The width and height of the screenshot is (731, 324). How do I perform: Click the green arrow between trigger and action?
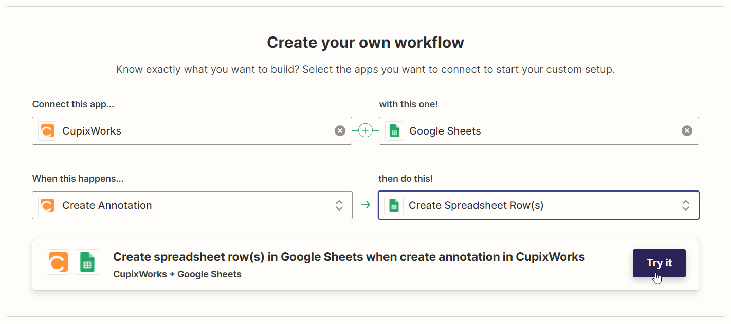(365, 205)
